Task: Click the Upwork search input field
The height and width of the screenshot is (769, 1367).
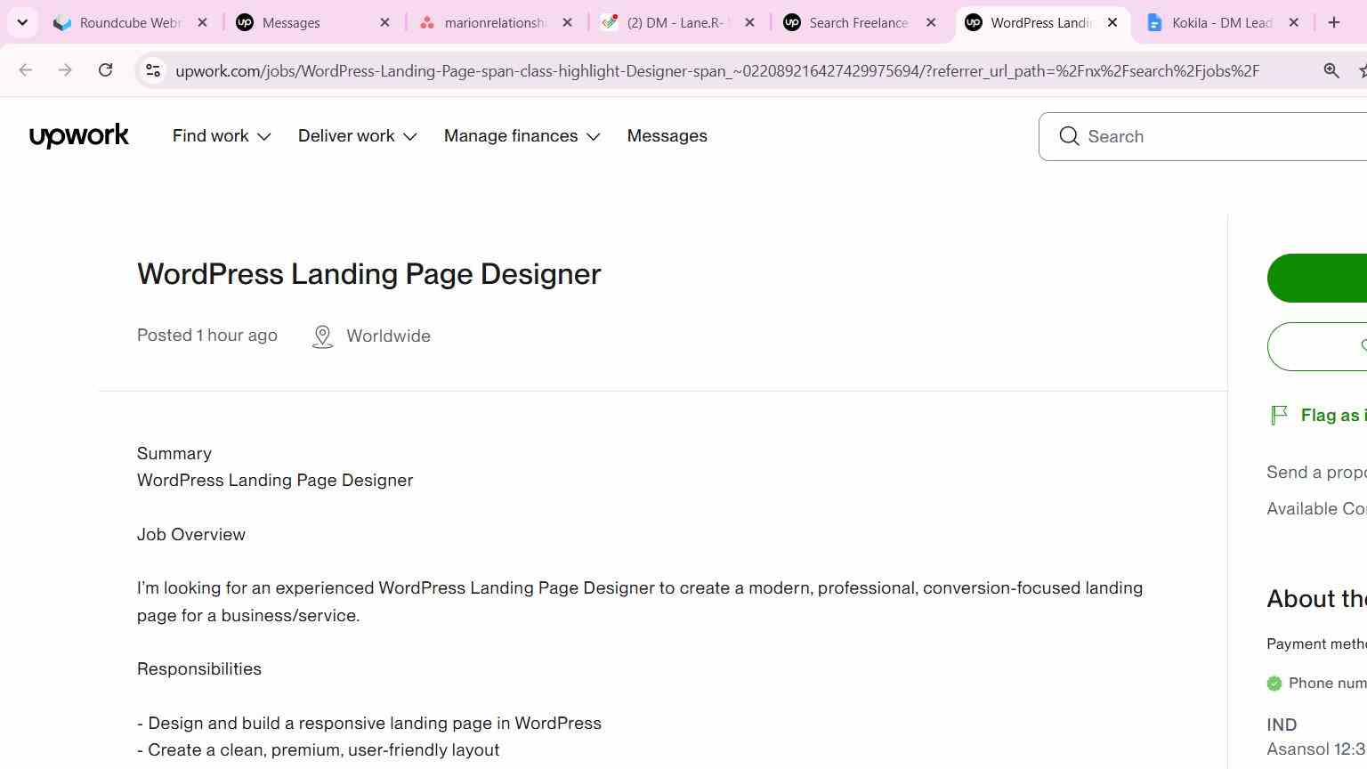Action: [x=1219, y=136]
